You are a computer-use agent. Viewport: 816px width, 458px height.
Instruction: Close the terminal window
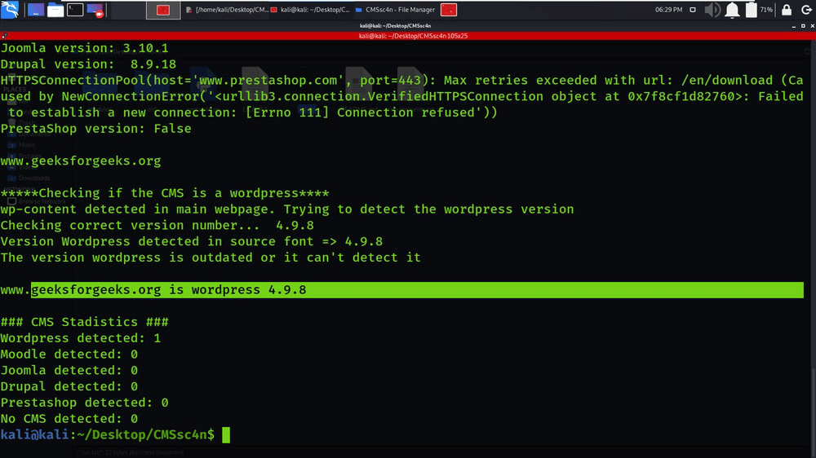pos(813,26)
